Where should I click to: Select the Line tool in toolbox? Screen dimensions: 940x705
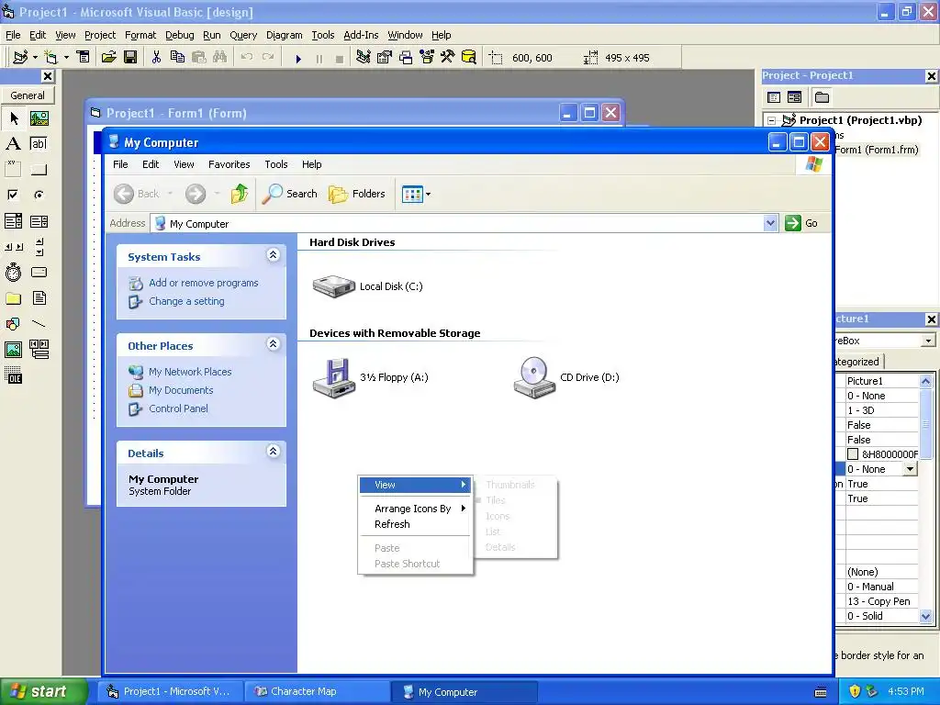pyautogui.click(x=39, y=324)
